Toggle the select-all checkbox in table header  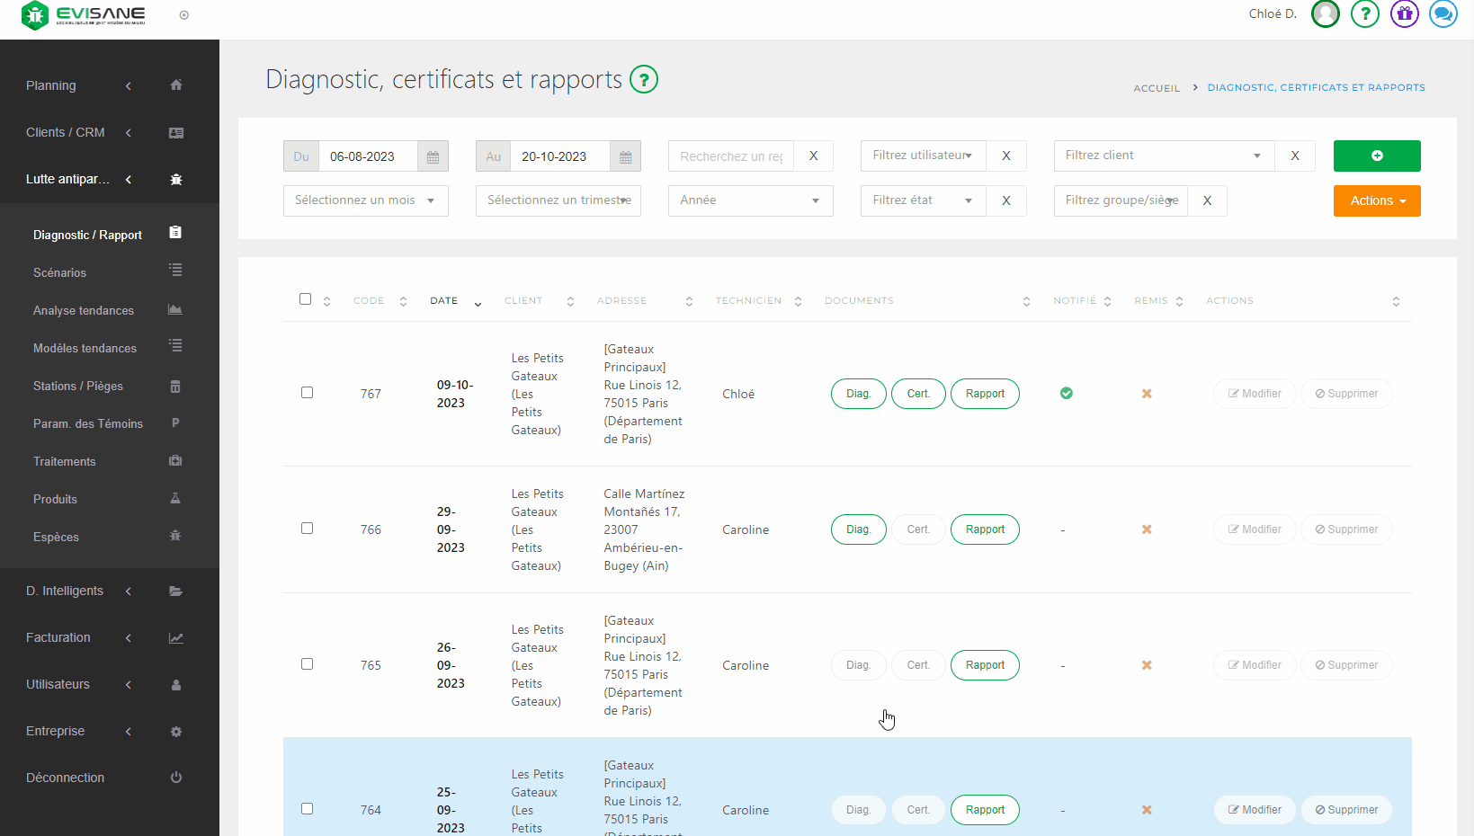(x=305, y=299)
